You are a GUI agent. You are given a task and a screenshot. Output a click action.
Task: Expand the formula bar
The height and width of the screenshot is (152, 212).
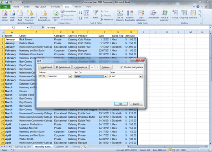click(x=210, y=27)
